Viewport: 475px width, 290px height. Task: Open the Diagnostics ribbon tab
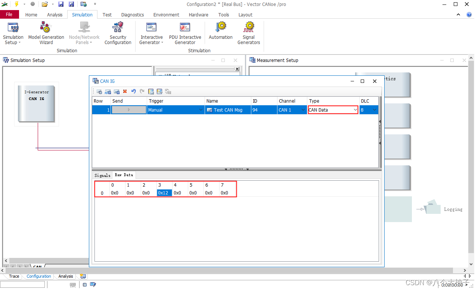[133, 15]
